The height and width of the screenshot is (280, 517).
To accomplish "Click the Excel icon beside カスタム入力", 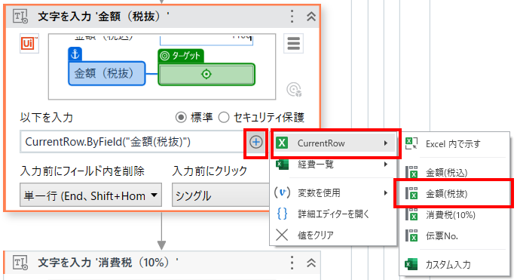I will pos(411,264).
